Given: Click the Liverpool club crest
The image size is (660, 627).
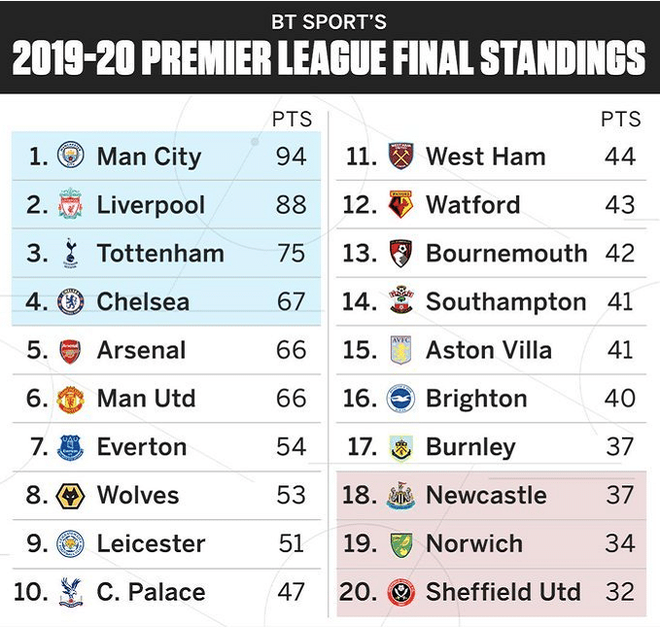Looking at the screenshot, I should click(x=70, y=205).
